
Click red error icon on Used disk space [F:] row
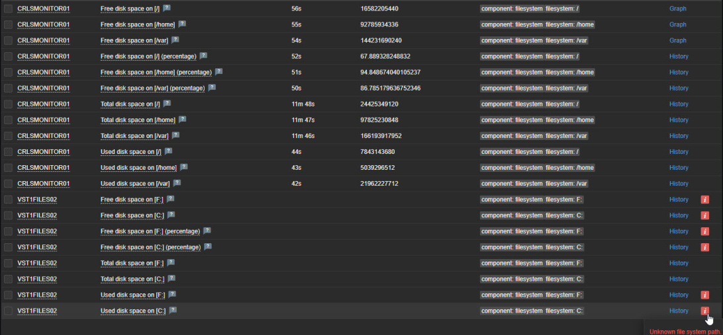point(704,295)
